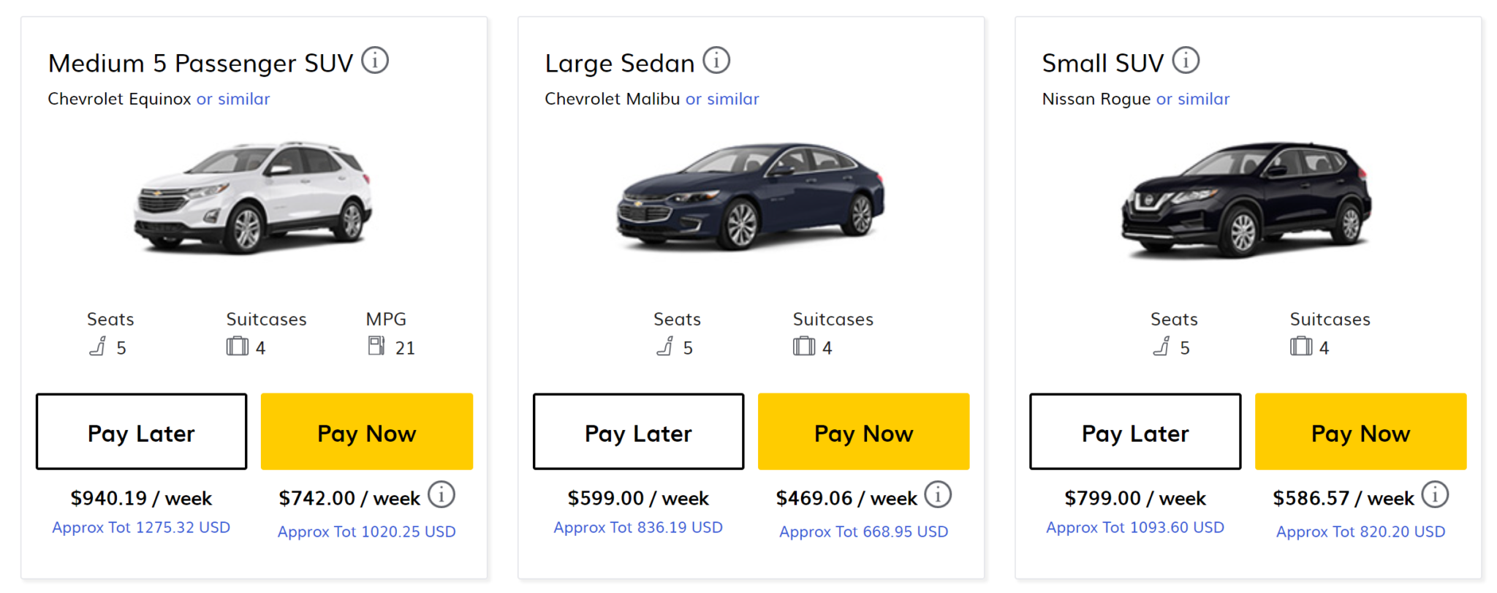Click Pay Now for the Chevrolet Equinox

pyautogui.click(x=366, y=431)
